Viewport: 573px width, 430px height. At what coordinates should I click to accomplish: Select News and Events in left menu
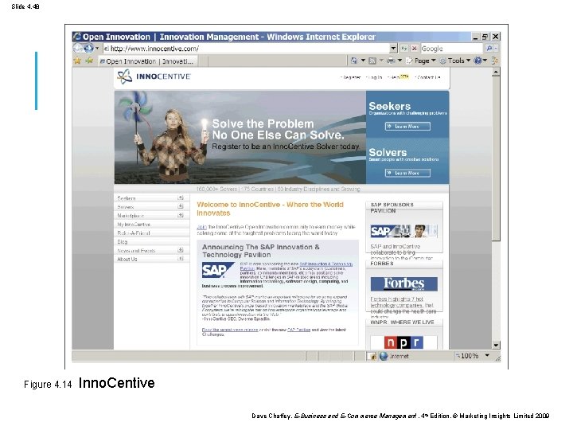click(136, 251)
